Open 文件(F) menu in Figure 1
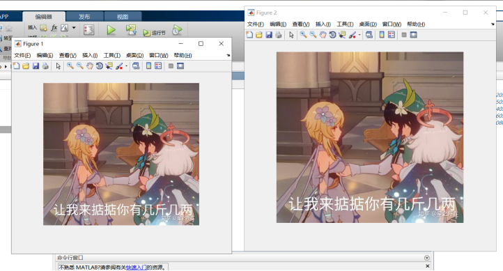503x271 pixels. pos(22,56)
